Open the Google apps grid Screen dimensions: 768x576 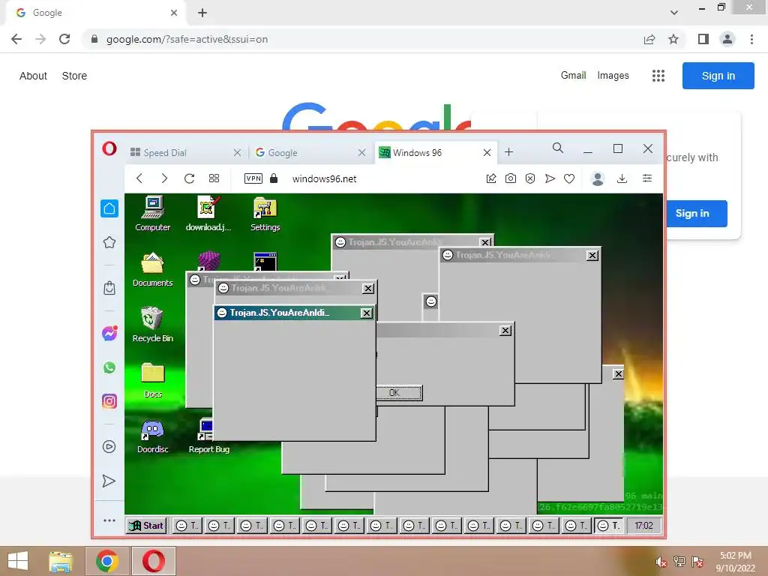658,76
